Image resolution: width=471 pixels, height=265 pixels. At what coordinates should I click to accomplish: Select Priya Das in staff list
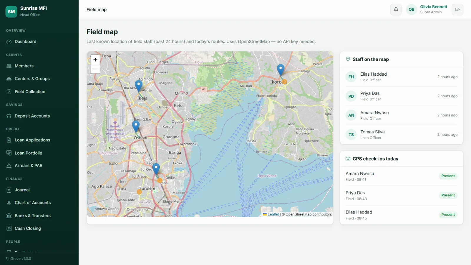pos(402,96)
